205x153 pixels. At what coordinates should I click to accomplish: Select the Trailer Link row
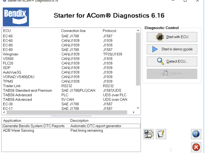[69, 86]
